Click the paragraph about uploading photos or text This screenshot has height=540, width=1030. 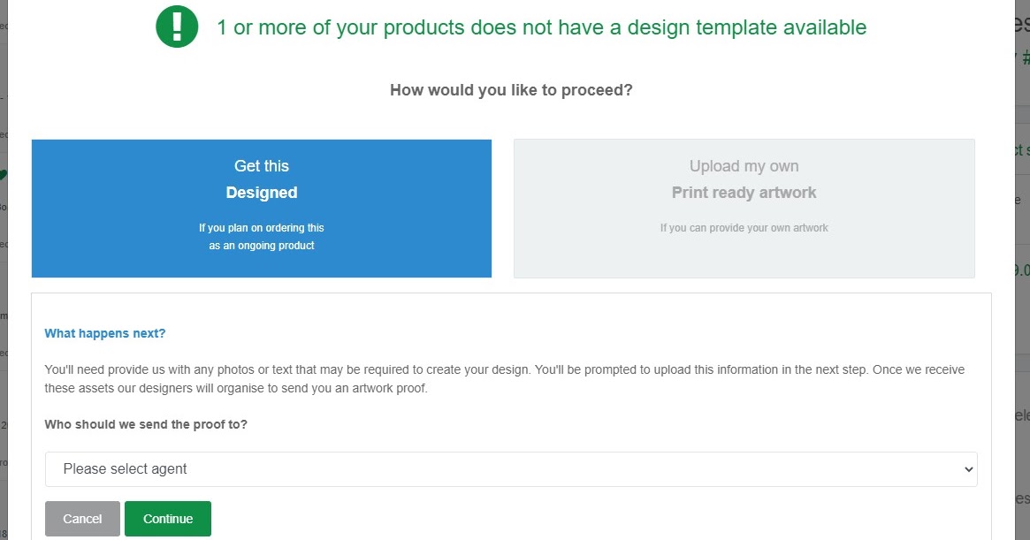tap(505, 379)
